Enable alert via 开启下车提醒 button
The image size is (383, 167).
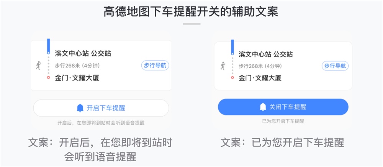pyautogui.click(x=101, y=108)
